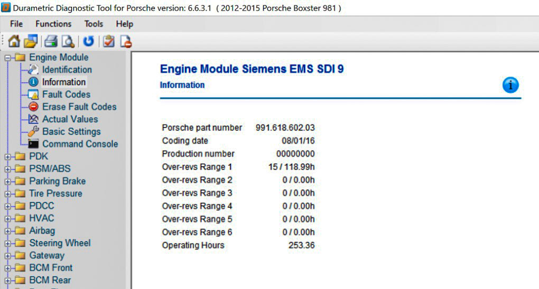
Task: Open Actual Values entry
Action: tap(70, 119)
